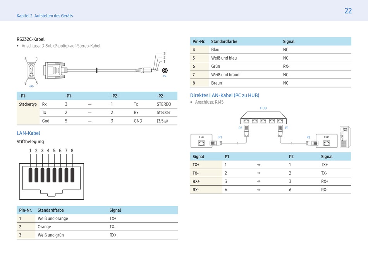
Task: Click page number 22
Action: click(348, 11)
